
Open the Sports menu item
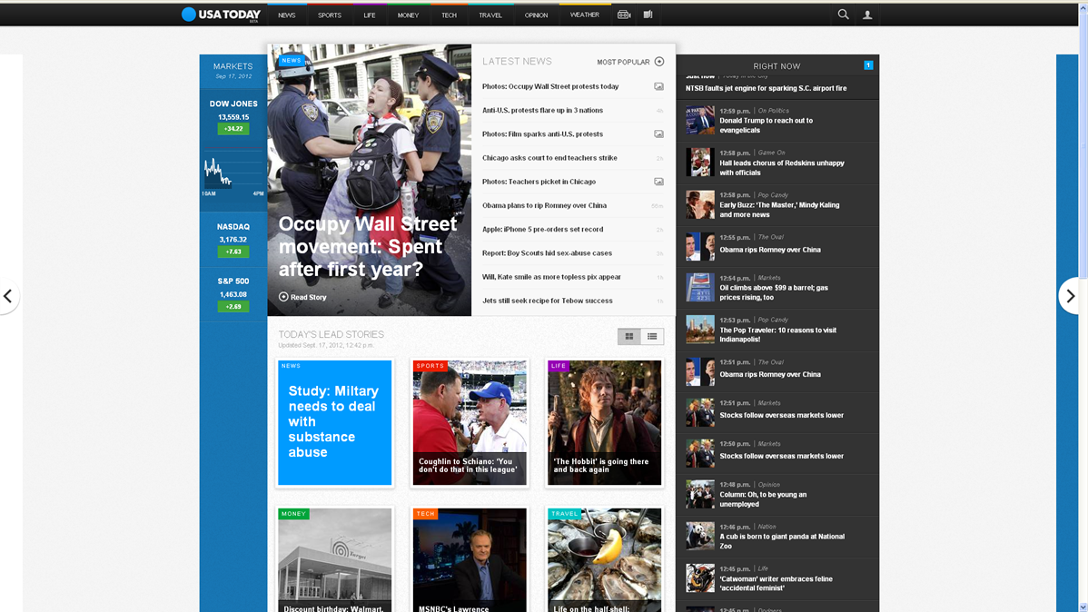(330, 15)
